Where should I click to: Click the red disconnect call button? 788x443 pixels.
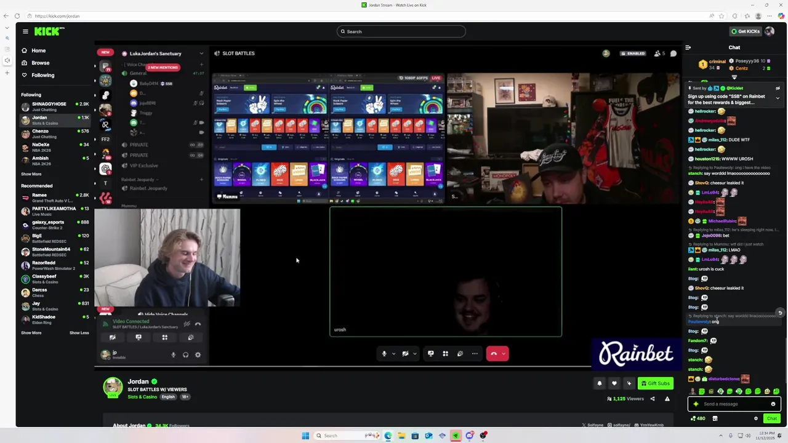pos(494,353)
